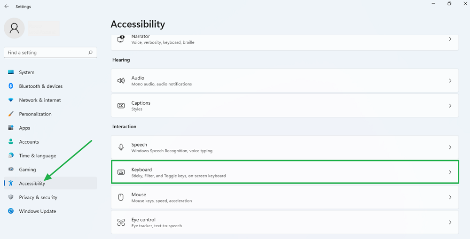
Task: Open Speech settings via chevron
Action: [450, 147]
